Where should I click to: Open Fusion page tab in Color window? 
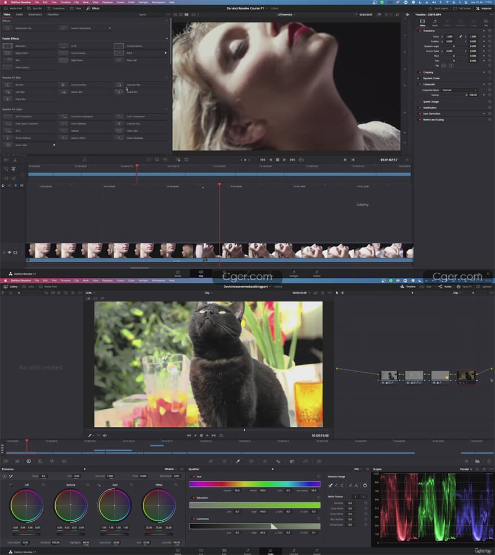247,551
